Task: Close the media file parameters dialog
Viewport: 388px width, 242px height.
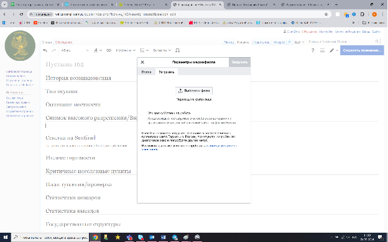Action: [x=142, y=62]
